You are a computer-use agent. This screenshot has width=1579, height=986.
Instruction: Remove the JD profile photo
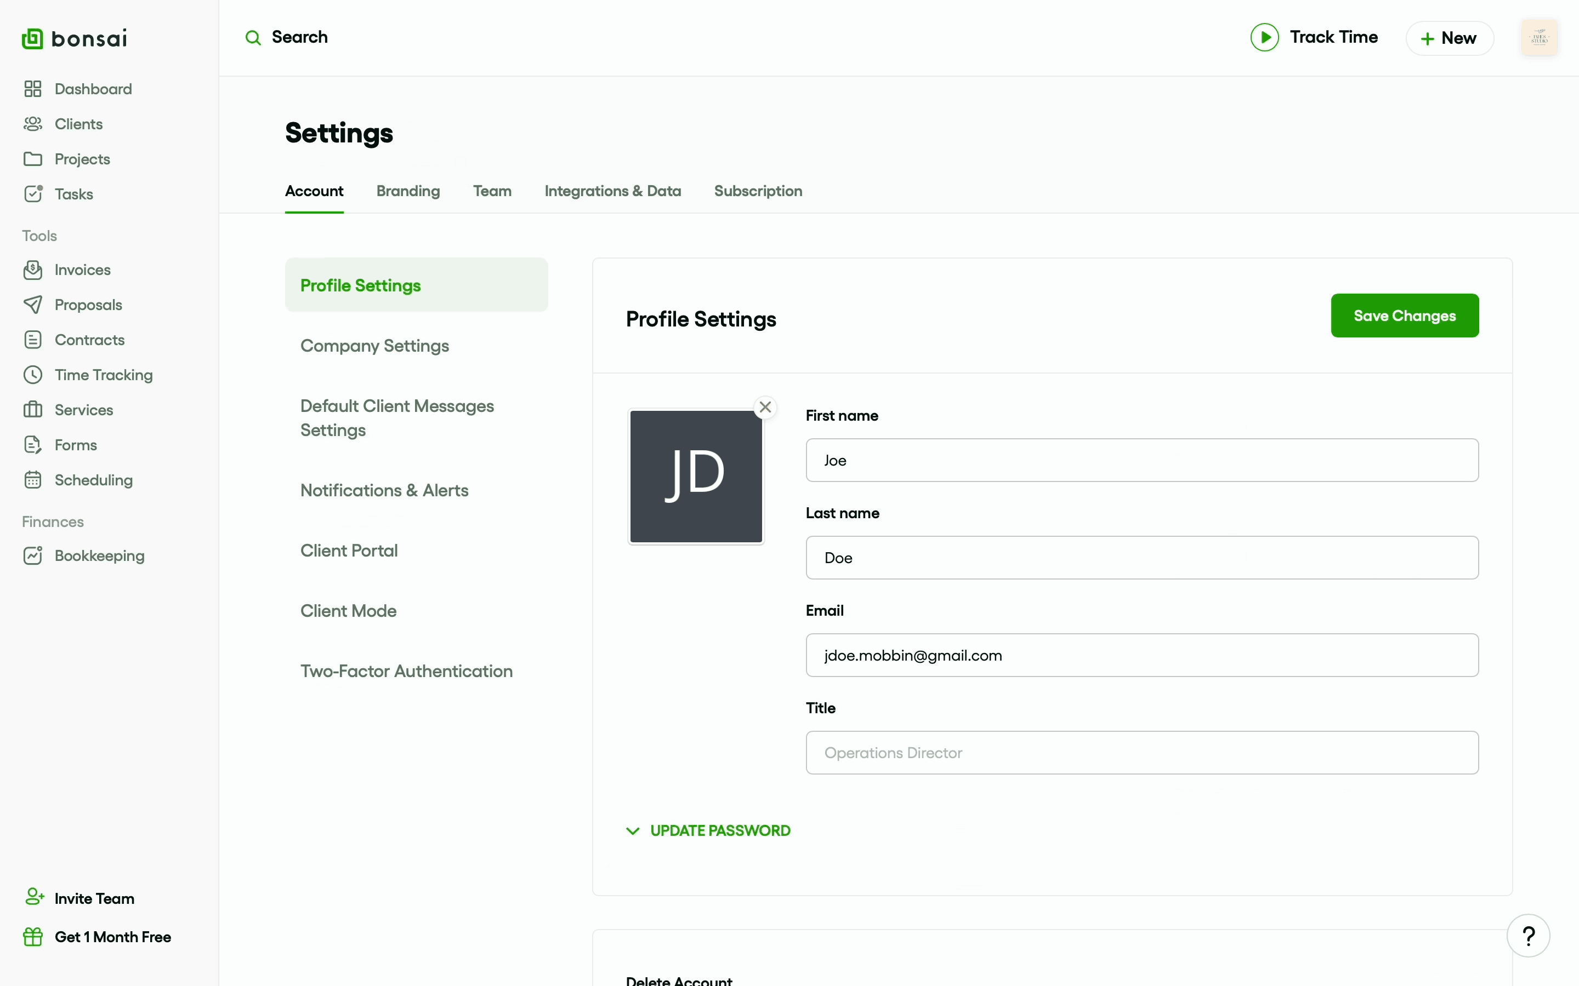(x=765, y=408)
